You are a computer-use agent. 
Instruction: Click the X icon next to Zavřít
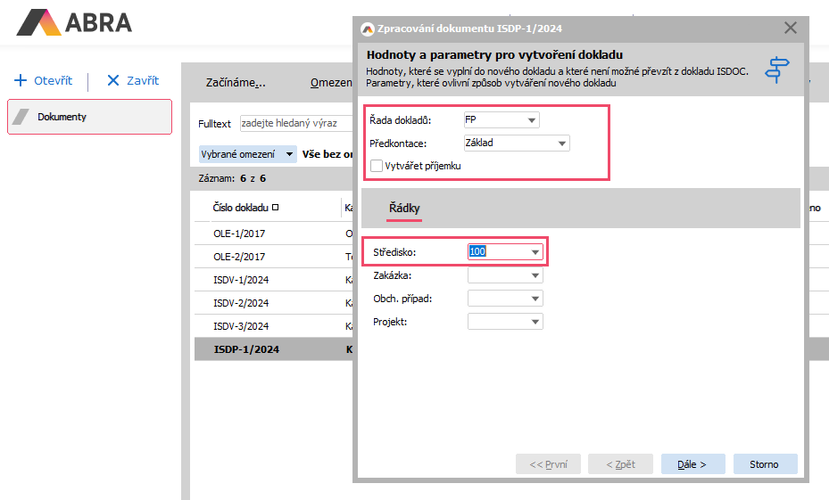pos(113,80)
